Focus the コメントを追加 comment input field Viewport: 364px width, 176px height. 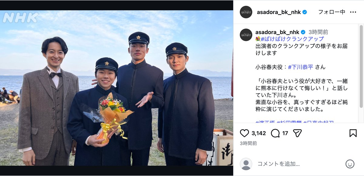(x=299, y=164)
